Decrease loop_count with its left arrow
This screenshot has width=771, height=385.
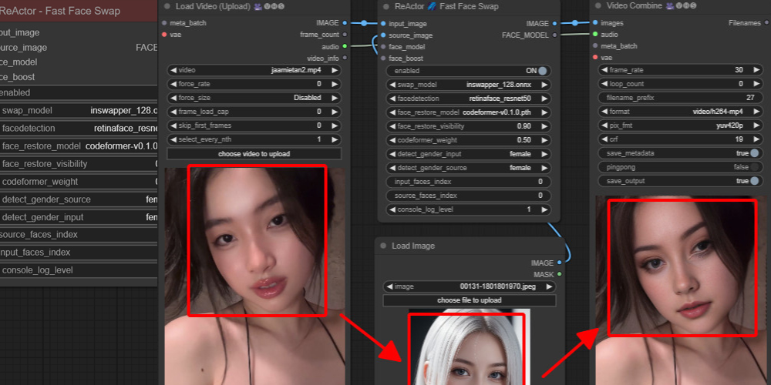[605, 83]
